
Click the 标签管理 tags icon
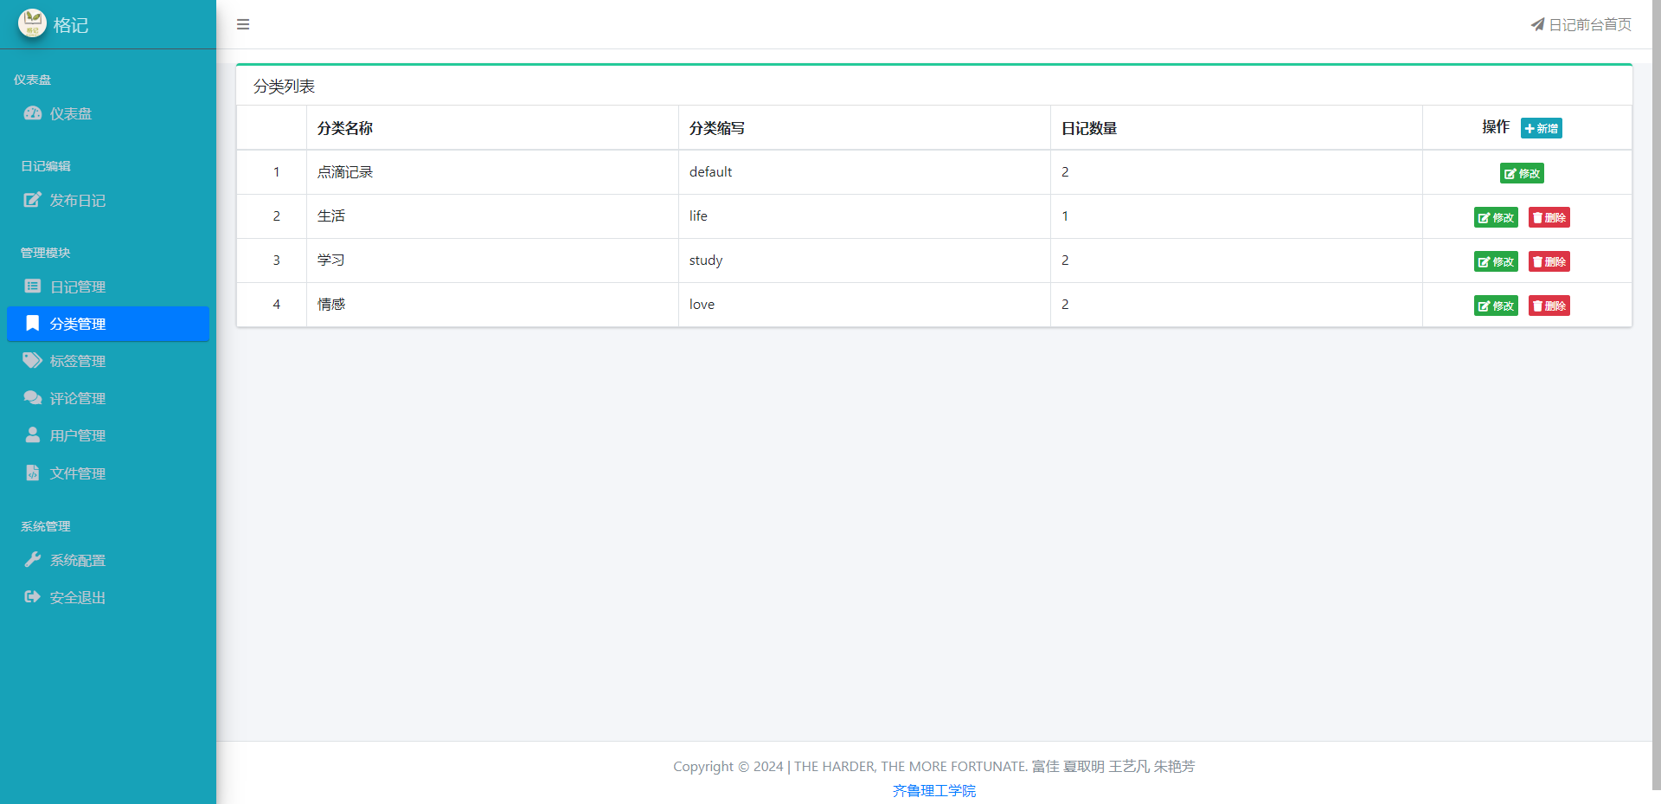[x=33, y=360]
